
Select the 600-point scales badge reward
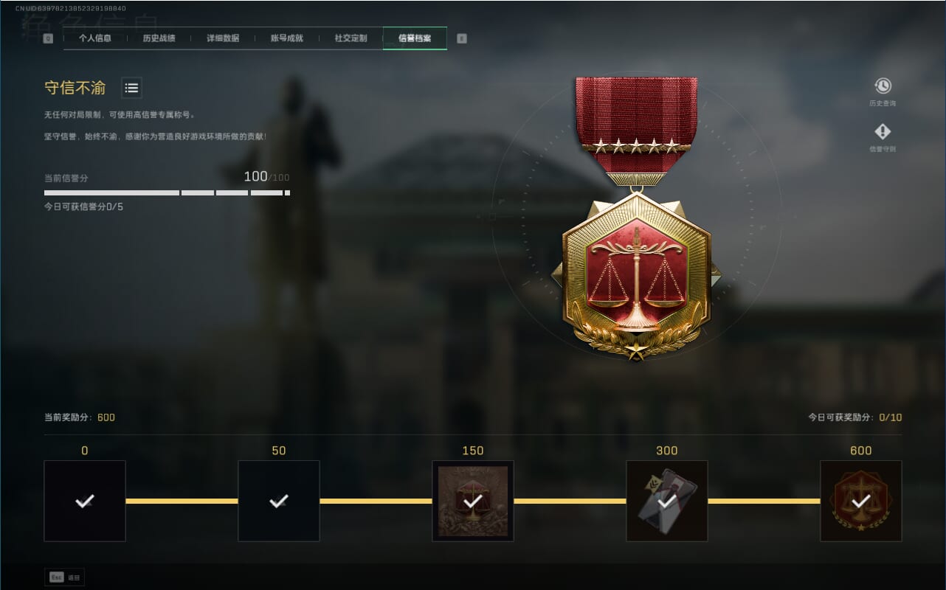[x=861, y=501]
